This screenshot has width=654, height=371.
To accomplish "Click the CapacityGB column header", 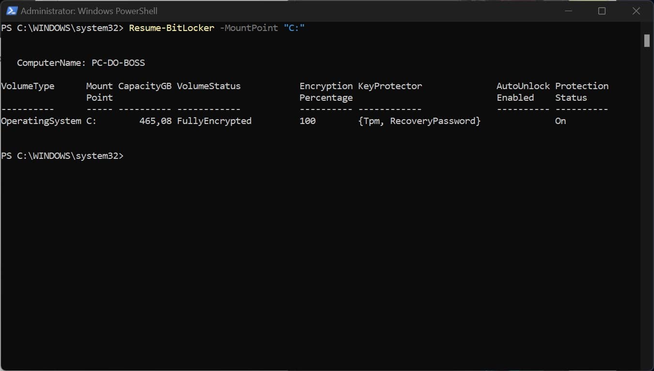I will tap(145, 86).
